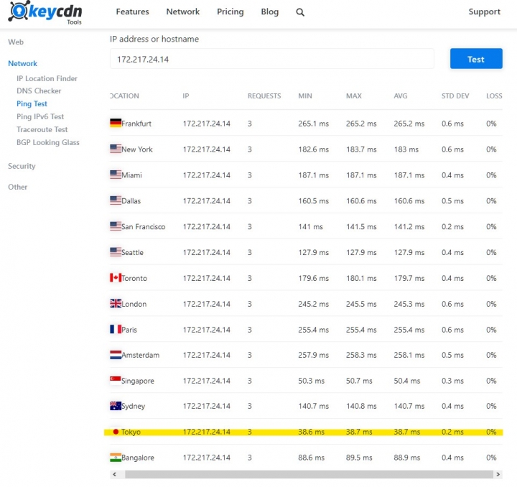Click the STD DEV column header
Image resolution: width=517 pixels, height=487 pixels.
(x=455, y=96)
